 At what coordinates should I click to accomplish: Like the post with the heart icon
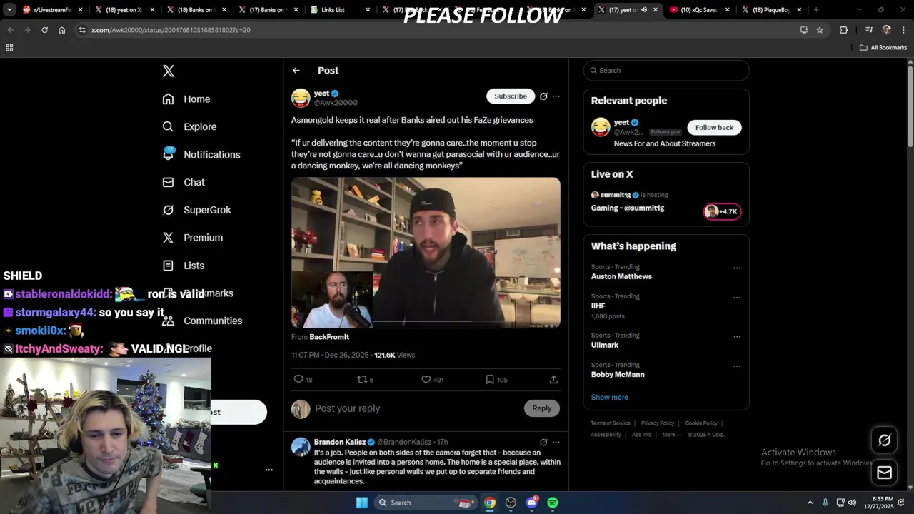[x=426, y=380]
